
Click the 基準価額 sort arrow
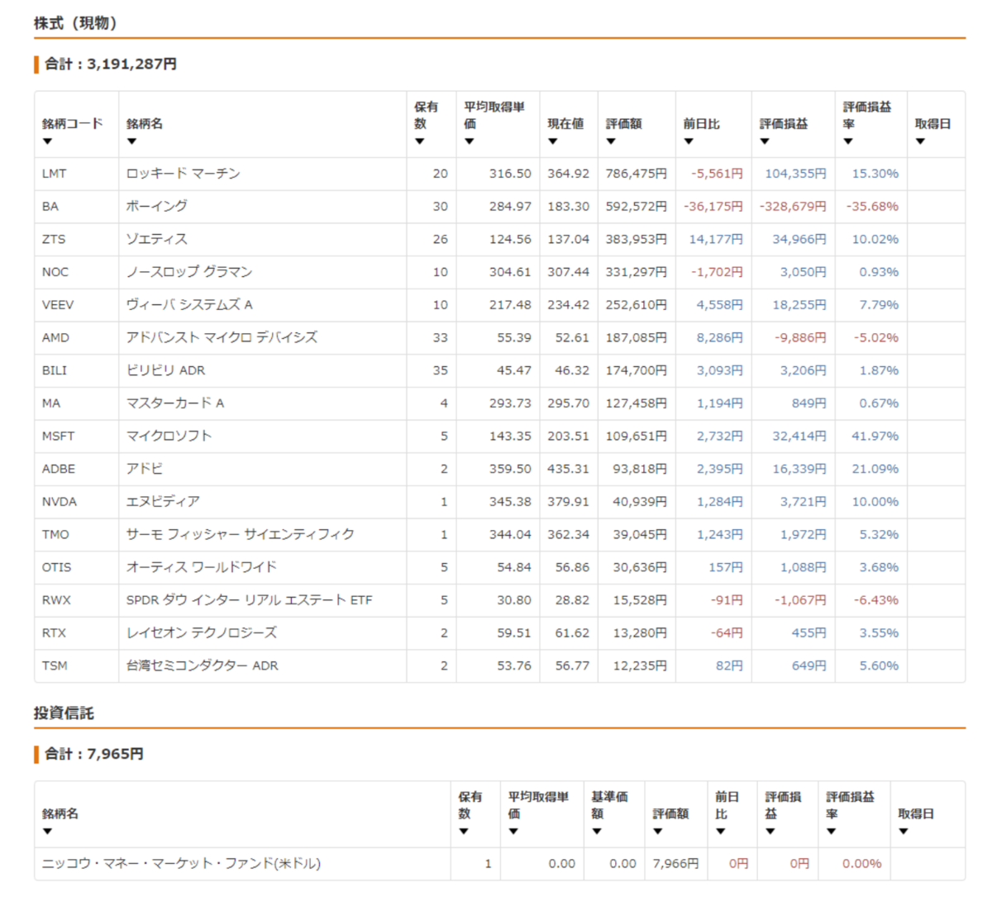[x=596, y=832]
